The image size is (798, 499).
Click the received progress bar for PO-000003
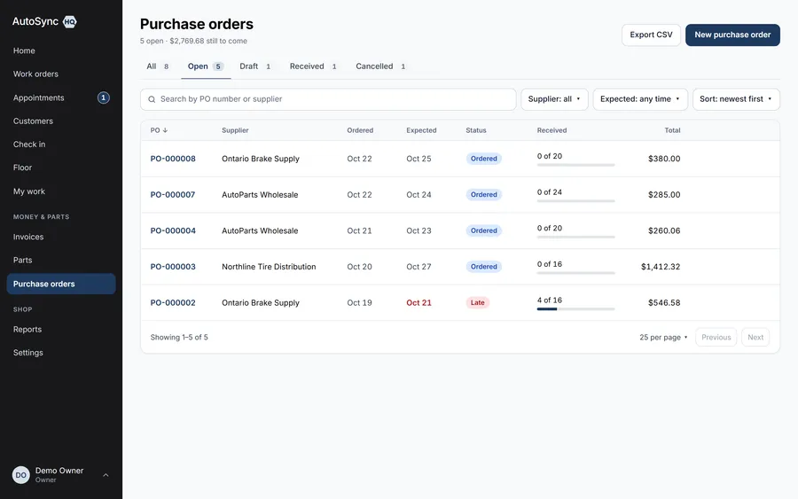[575, 273]
